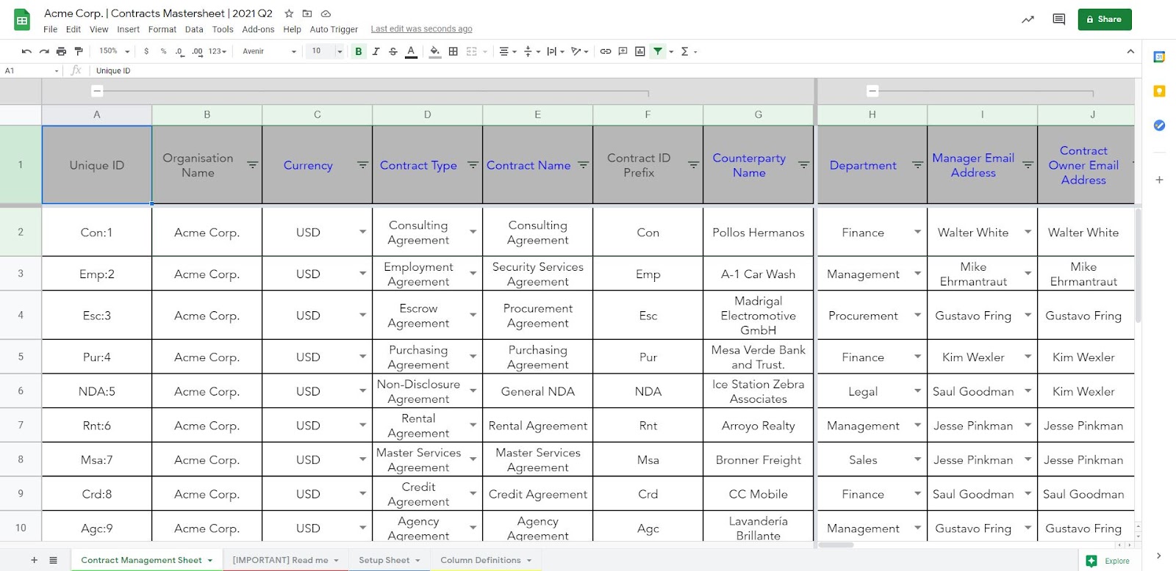The width and height of the screenshot is (1176, 571).
Task: Open Google Calendar side panel
Action: 1159,57
